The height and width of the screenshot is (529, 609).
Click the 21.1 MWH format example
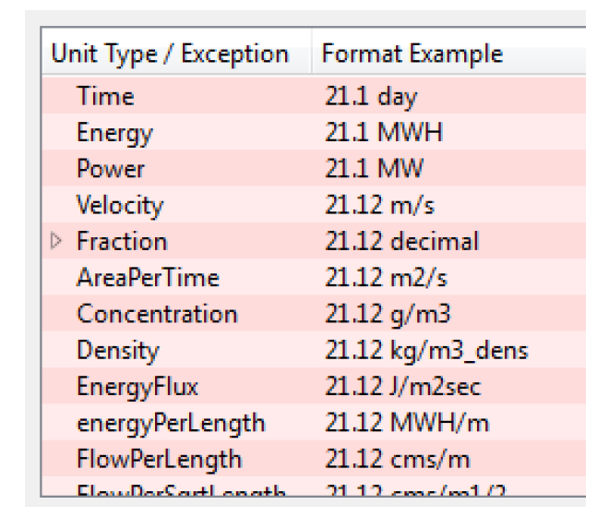383,133
